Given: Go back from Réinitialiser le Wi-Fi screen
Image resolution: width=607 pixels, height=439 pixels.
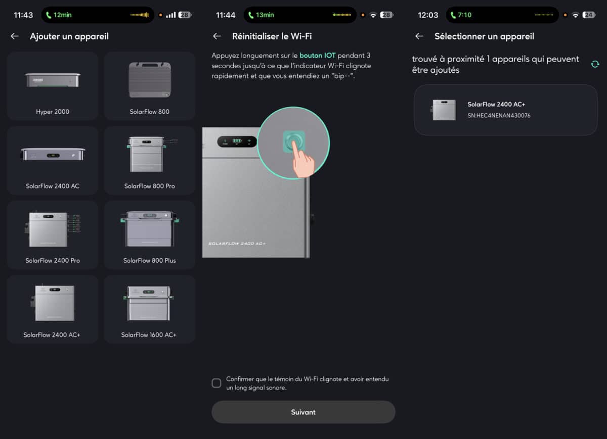Looking at the screenshot, I should pos(216,36).
